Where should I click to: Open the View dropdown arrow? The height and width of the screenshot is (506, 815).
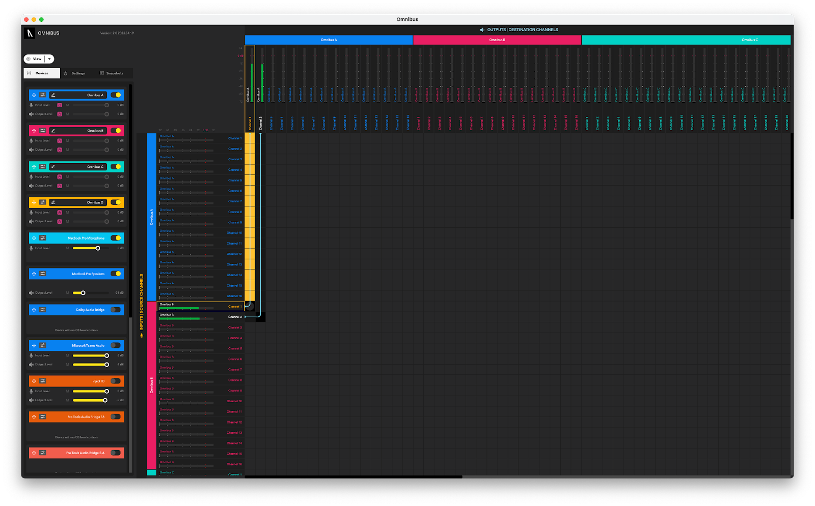click(x=49, y=59)
